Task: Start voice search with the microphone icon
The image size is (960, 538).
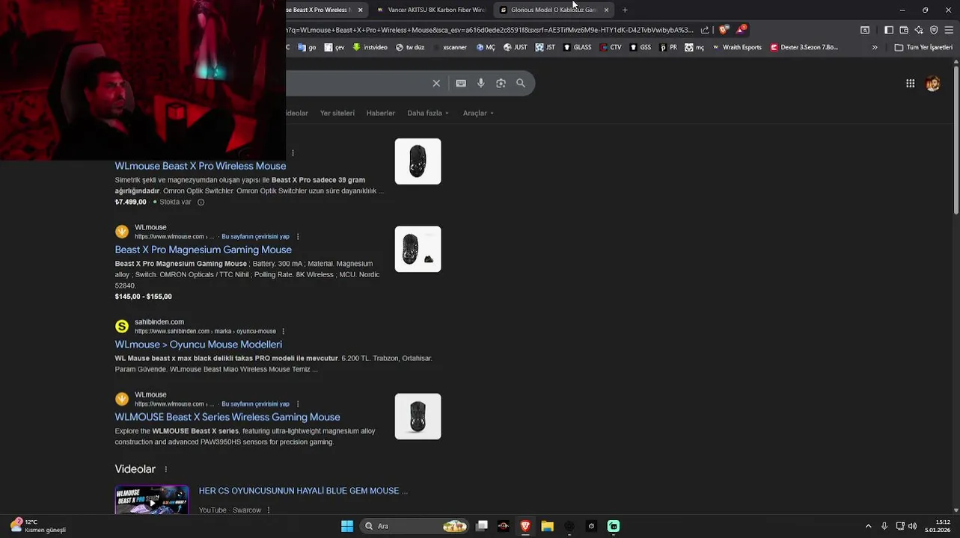Action: 481,83
